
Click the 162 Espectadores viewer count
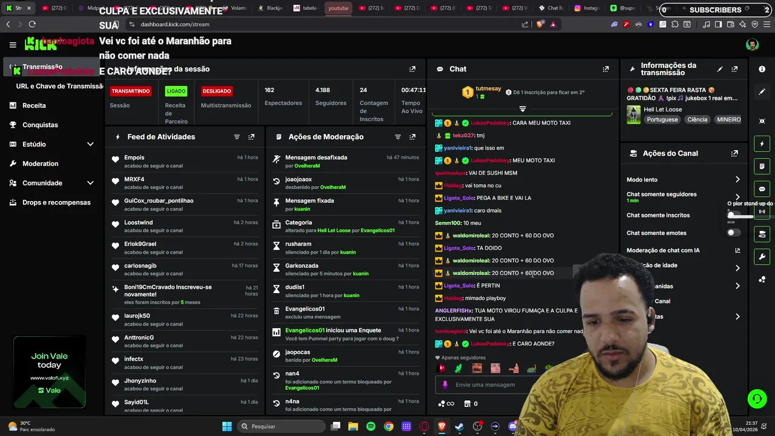tap(283, 96)
